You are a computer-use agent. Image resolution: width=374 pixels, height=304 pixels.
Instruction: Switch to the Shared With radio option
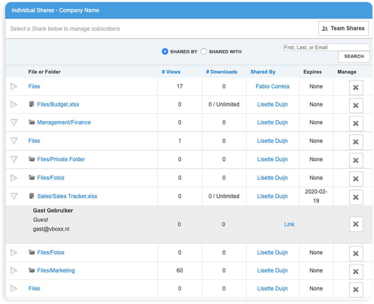point(204,52)
